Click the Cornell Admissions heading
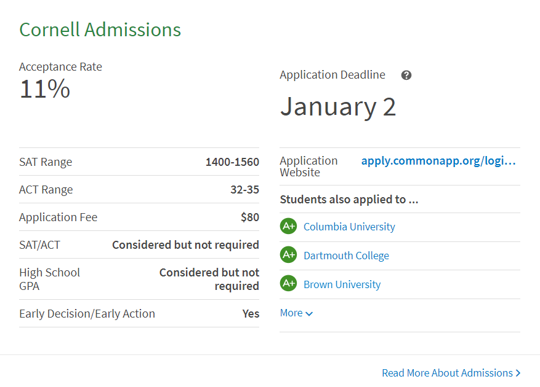The width and height of the screenshot is (540, 387). pyautogui.click(x=100, y=29)
